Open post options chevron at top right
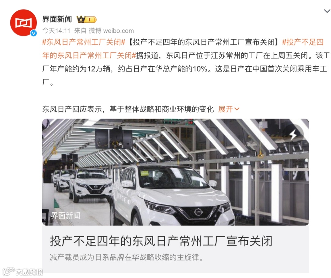The width and height of the screenshot is (331, 278). pos(327,11)
